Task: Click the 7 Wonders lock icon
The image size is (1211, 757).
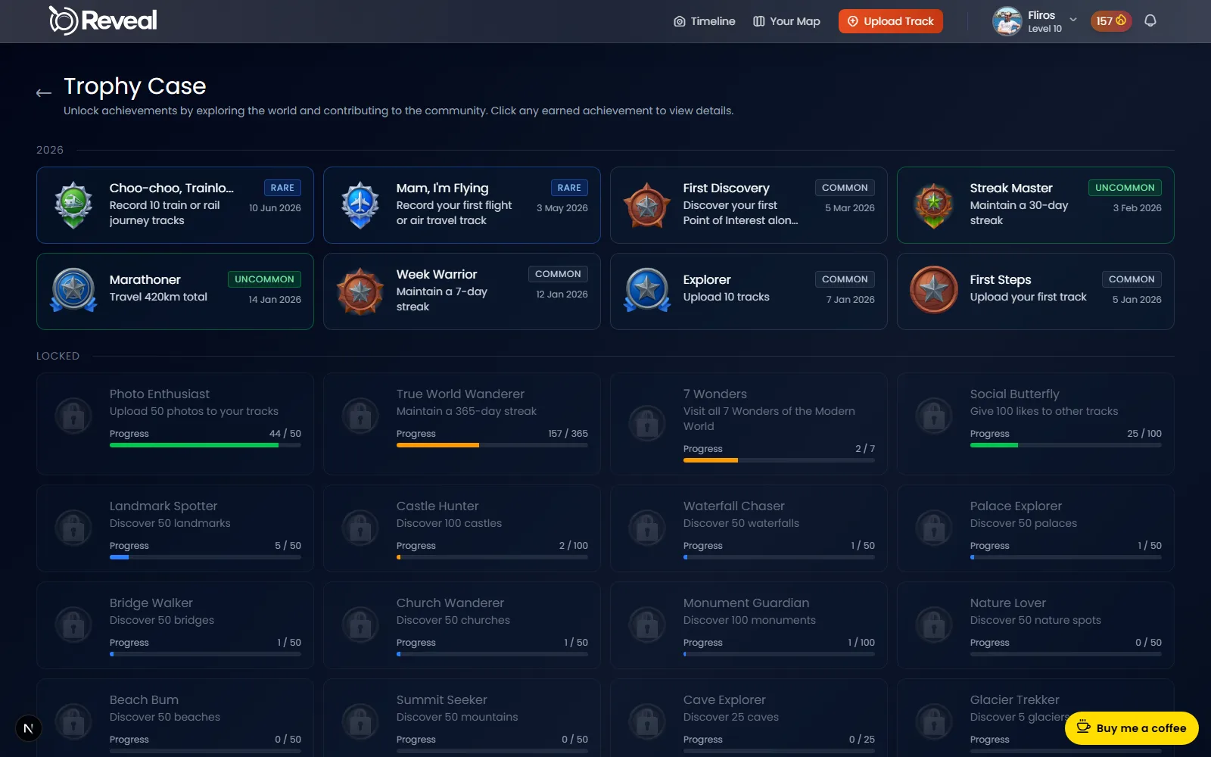Action: (647, 423)
